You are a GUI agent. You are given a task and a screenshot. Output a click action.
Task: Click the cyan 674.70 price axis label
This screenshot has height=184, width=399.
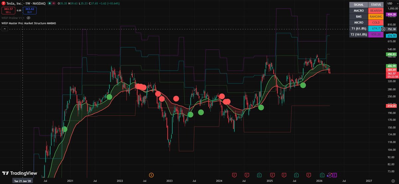(391, 36)
